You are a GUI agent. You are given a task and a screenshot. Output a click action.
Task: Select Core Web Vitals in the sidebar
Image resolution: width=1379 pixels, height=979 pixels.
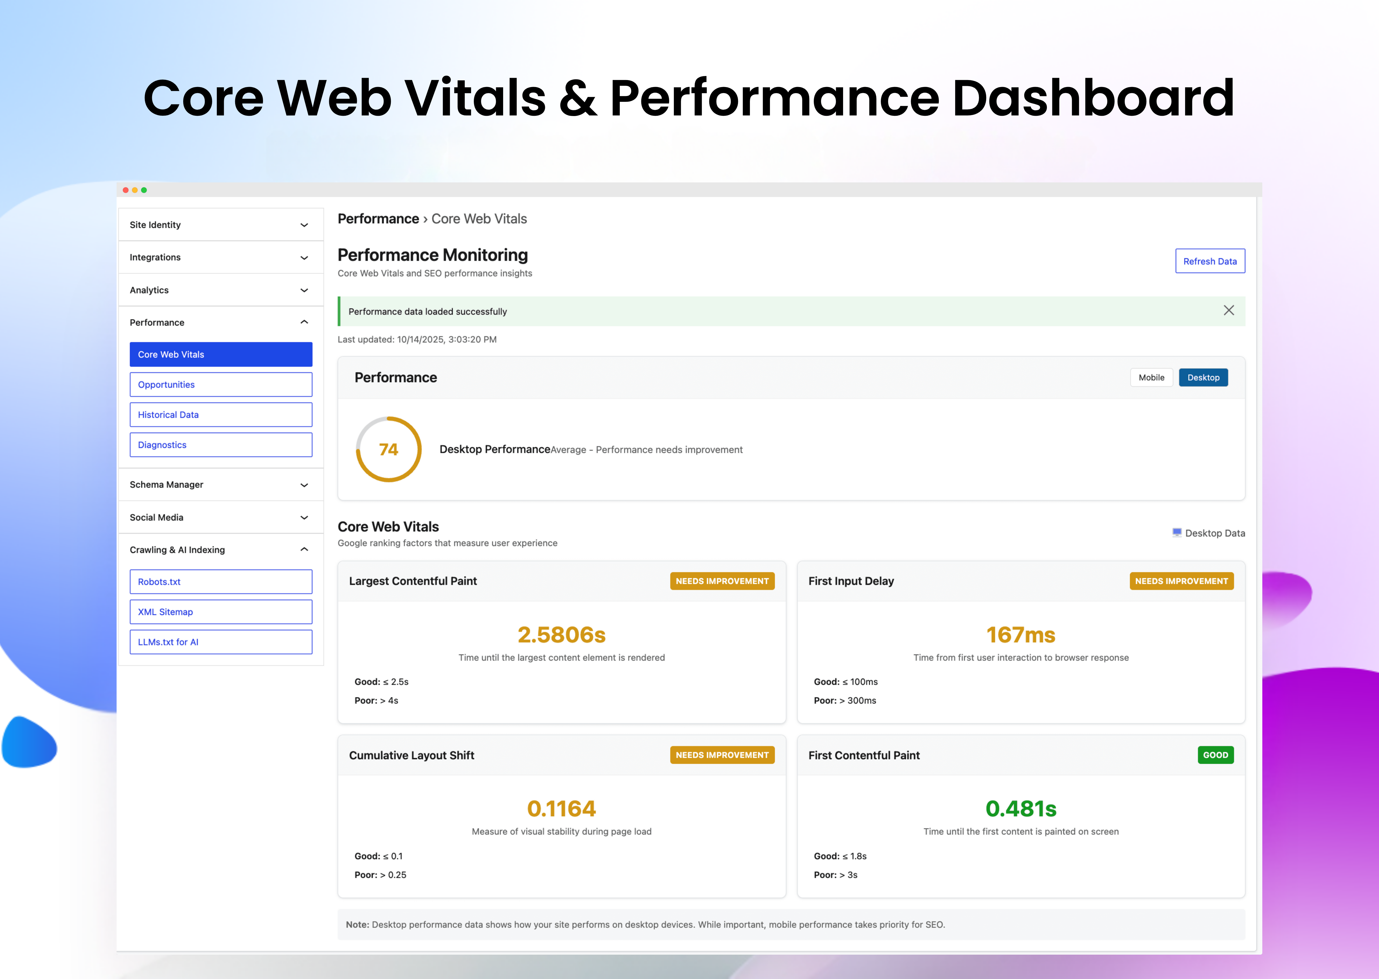(x=221, y=354)
